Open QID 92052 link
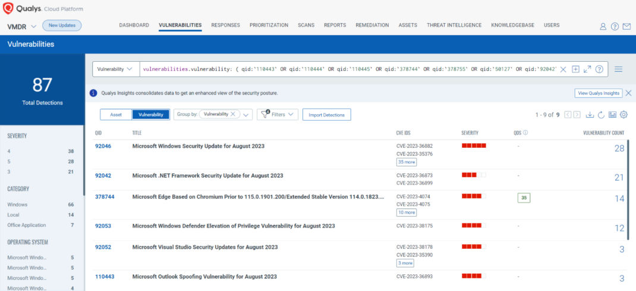The image size is (636, 291). [x=103, y=247]
